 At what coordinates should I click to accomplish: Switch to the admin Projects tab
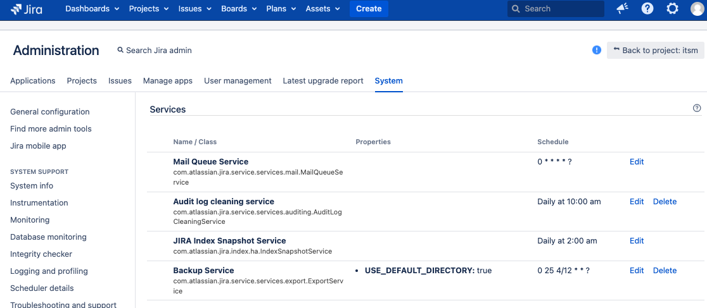coord(82,80)
